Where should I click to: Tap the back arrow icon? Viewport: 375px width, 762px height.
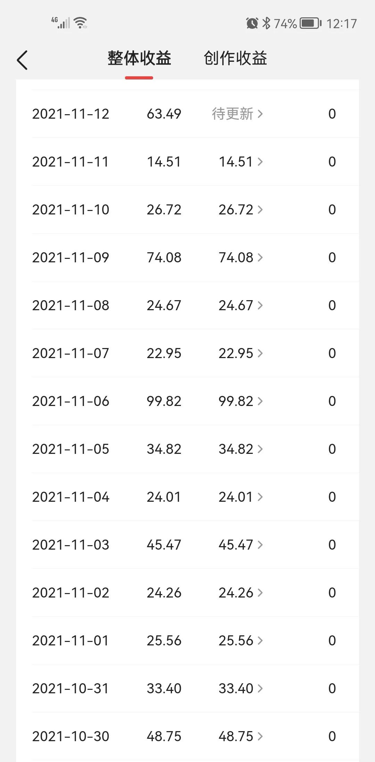point(22,60)
